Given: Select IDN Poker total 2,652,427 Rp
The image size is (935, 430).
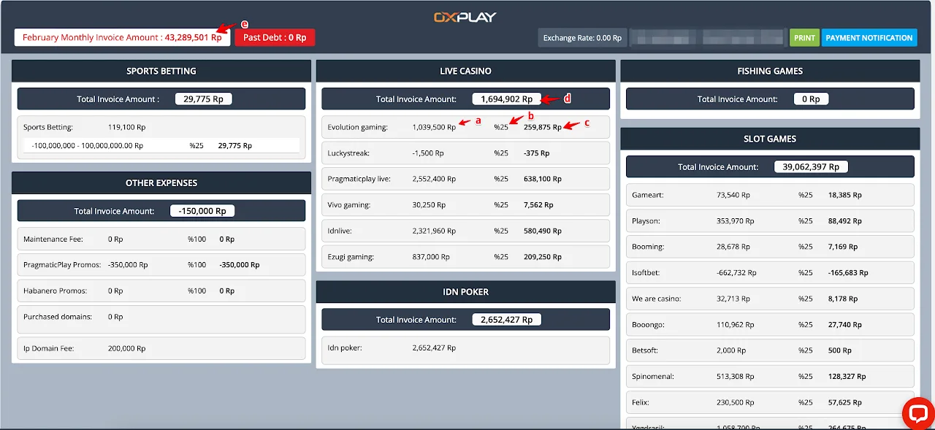Looking at the screenshot, I should click(x=506, y=320).
